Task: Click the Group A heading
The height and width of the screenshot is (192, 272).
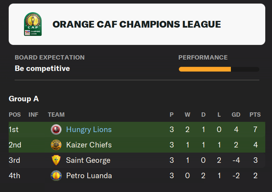Action: 24,99
